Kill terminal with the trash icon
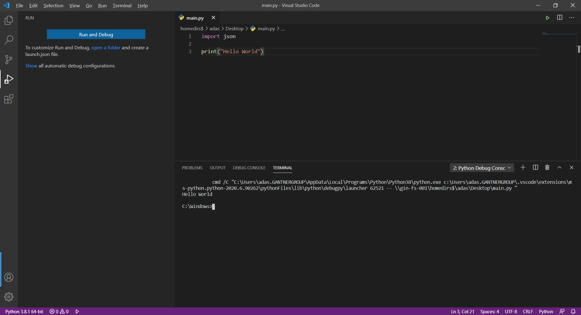Viewport: 581px width, 315px height. [547, 167]
